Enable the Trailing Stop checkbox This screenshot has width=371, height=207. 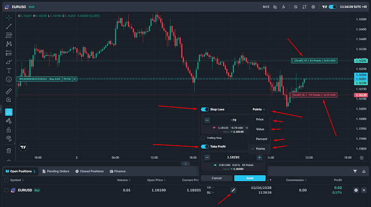coord(203,138)
